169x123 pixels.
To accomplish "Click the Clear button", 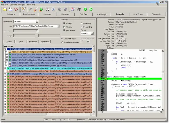I will click(x=21, y=42).
